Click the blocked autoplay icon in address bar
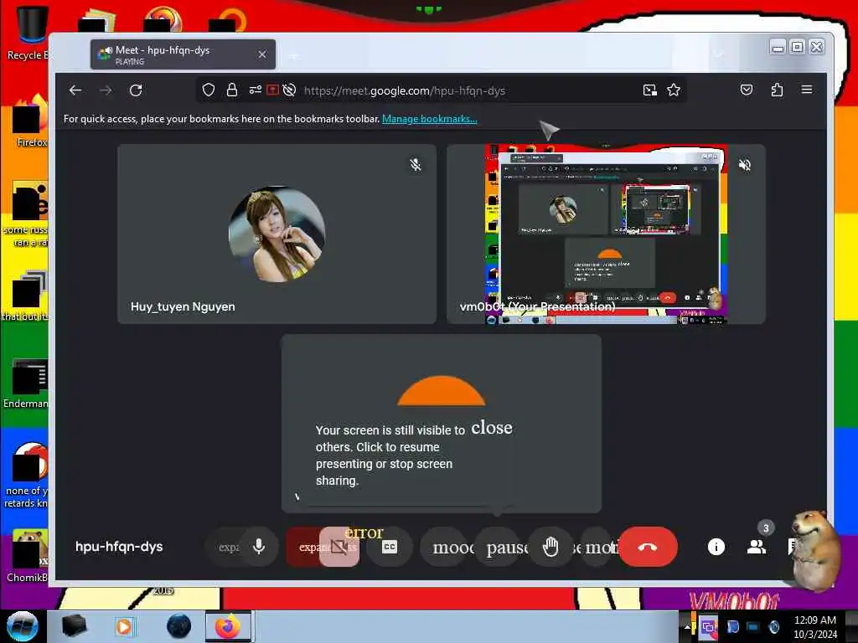This screenshot has width=858, height=643. click(289, 90)
